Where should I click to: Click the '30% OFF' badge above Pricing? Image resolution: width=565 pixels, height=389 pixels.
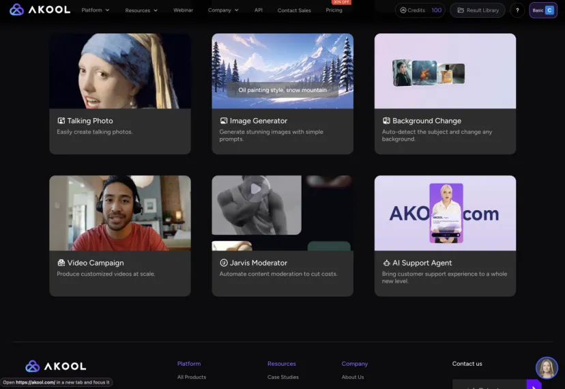click(341, 2)
